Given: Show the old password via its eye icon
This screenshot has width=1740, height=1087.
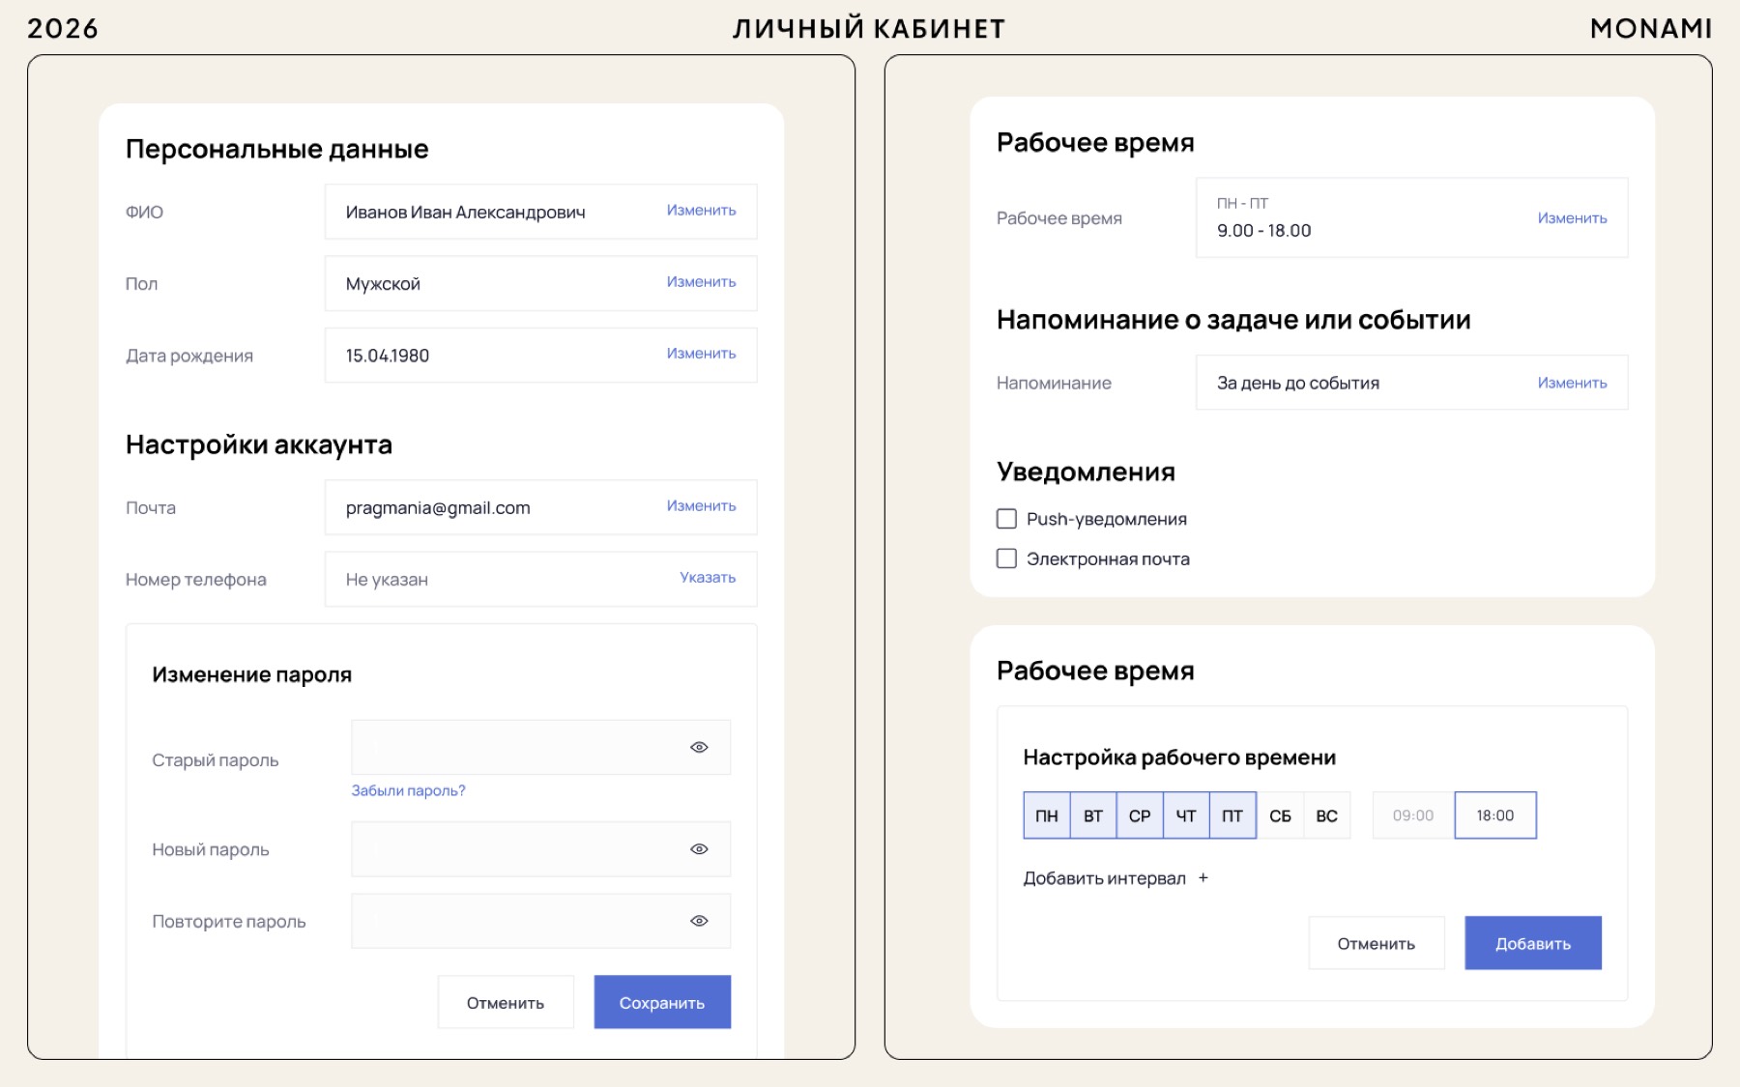Looking at the screenshot, I should 699,747.
